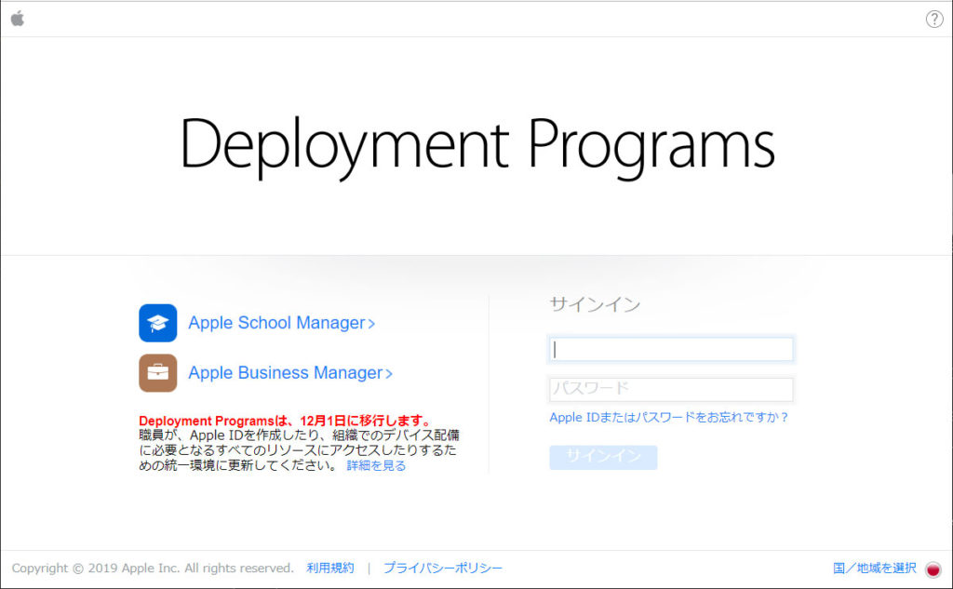Open the Apple School Manager link
Image resolution: width=953 pixels, height=589 pixels.
(275, 323)
